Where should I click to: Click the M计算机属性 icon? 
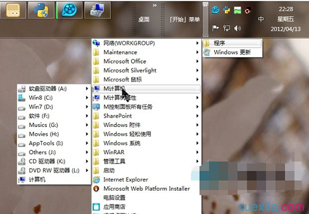point(96,98)
